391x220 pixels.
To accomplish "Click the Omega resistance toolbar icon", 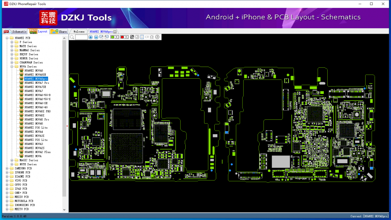I will click(x=152, y=37).
